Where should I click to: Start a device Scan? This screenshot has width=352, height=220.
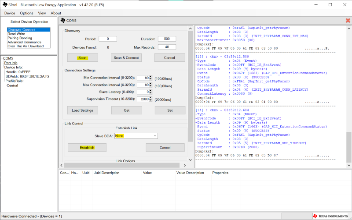coord(83,58)
